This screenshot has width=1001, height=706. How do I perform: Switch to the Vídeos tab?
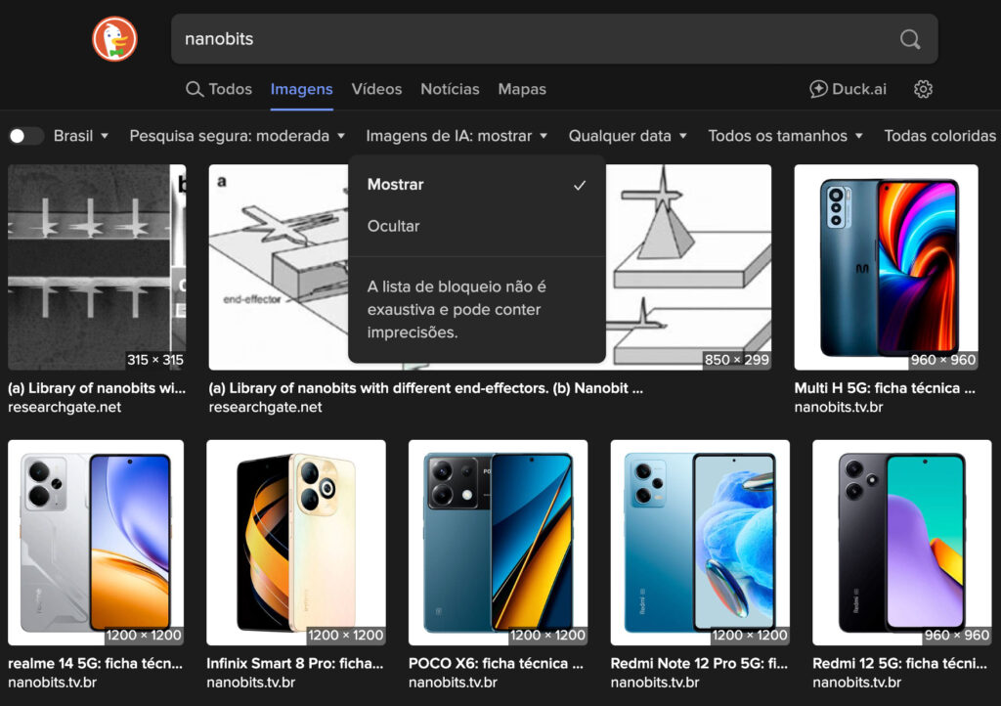click(x=376, y=88)
